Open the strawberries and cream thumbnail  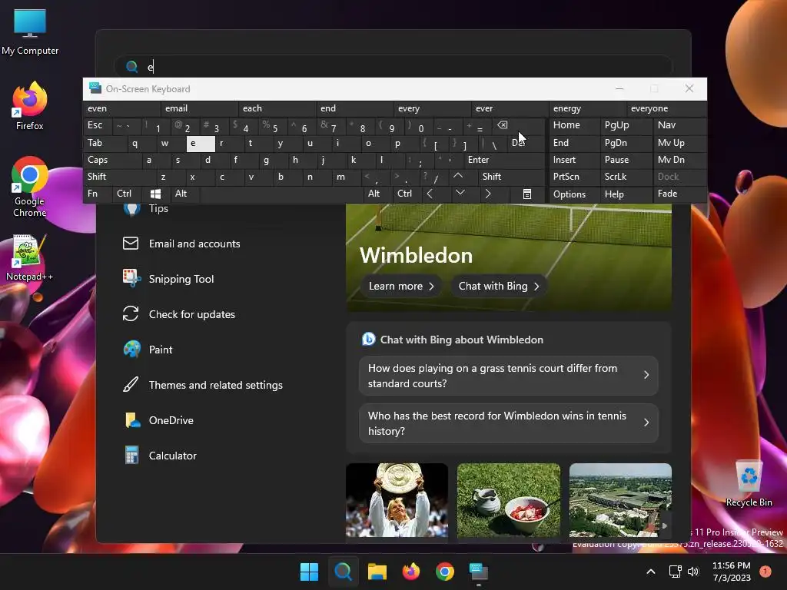click(x=509, y=500)
